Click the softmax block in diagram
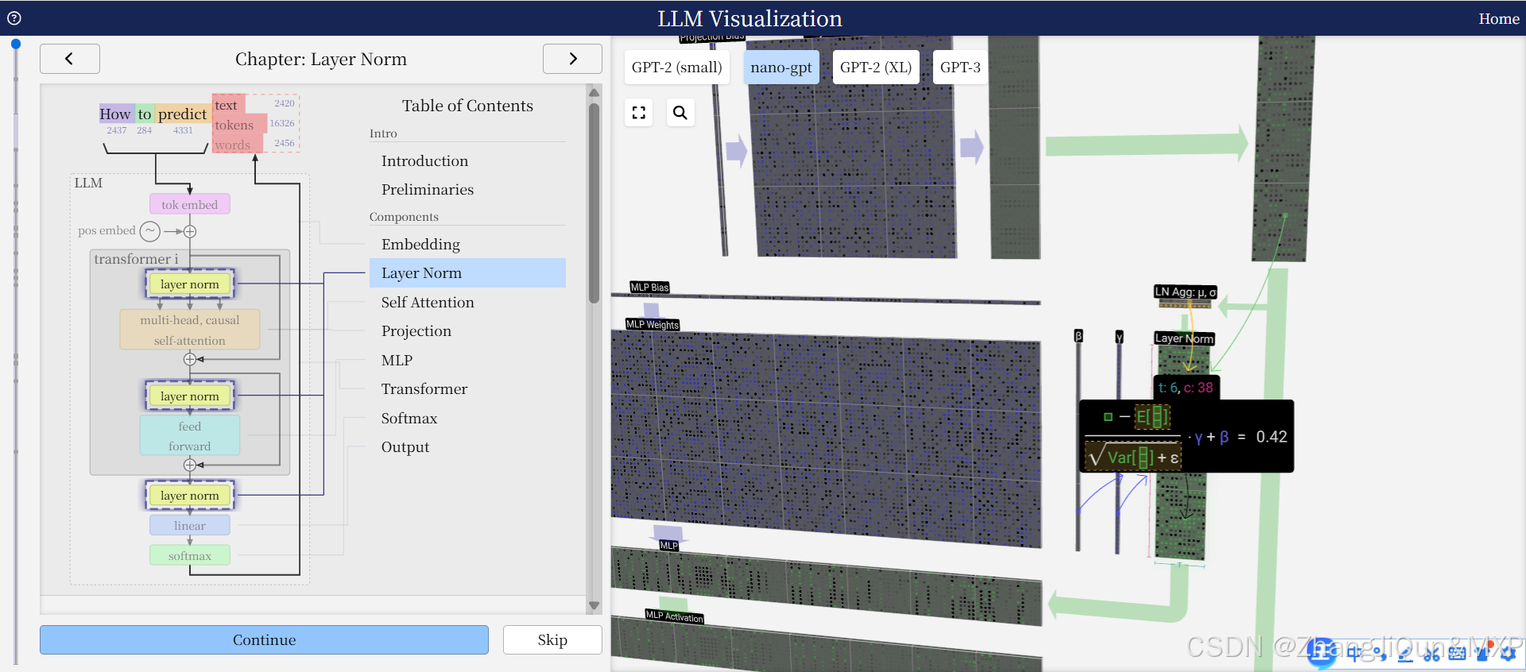The width and height of the screenshot is (1526, 672). pyautogui.click(x=190, y=556)
